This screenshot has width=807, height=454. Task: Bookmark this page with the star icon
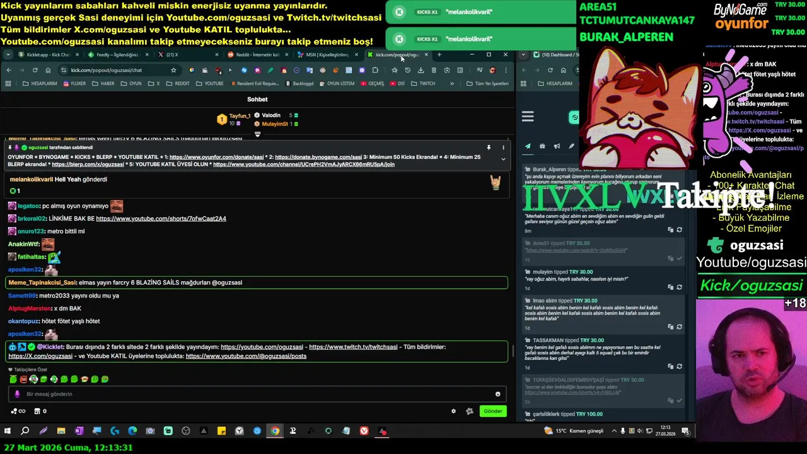pos(173,70)
